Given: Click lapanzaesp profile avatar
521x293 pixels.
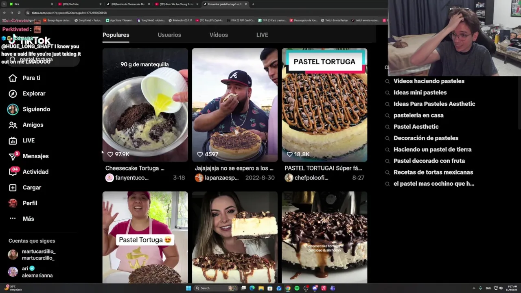Looking at the screenshot, I should (x=199, y=178).
